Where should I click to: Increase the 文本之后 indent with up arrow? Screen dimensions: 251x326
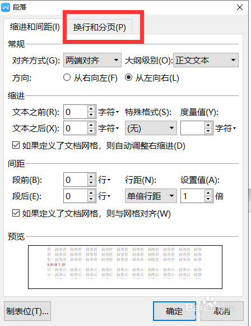tap(91, 125)
